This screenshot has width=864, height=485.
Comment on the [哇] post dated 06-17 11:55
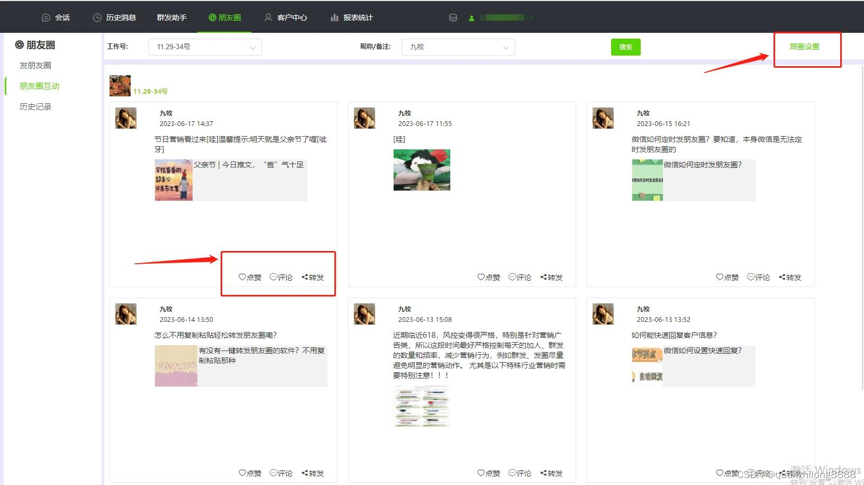tap(520, 276)
